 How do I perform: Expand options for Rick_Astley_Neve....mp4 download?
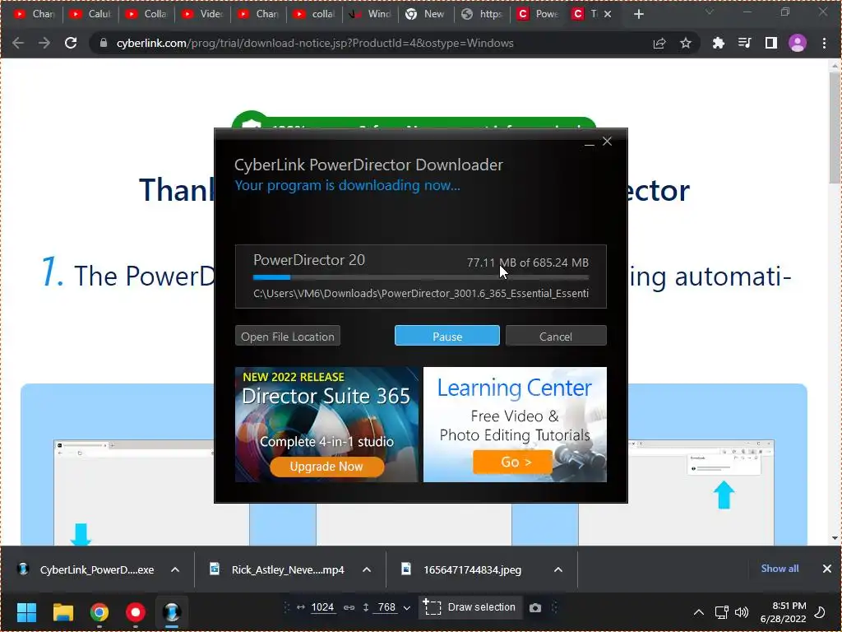click(x=367, y=569)
